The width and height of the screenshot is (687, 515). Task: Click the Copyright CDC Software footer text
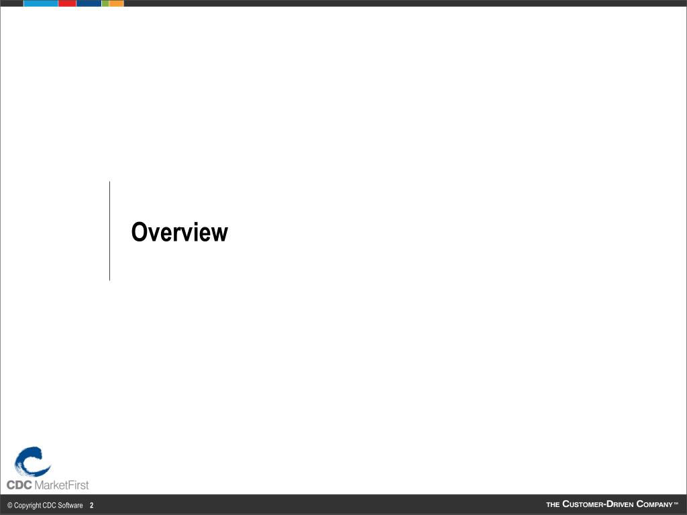click(45, 506)
